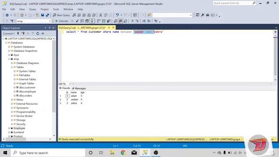Click the navigate Back arrow icon

coord(7,15)
